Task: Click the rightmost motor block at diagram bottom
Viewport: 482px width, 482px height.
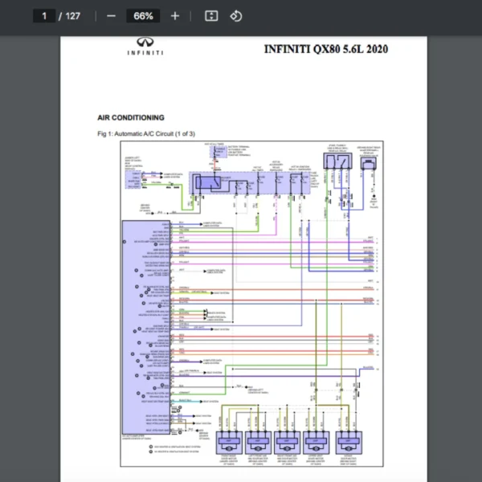Action: (349, 441)
